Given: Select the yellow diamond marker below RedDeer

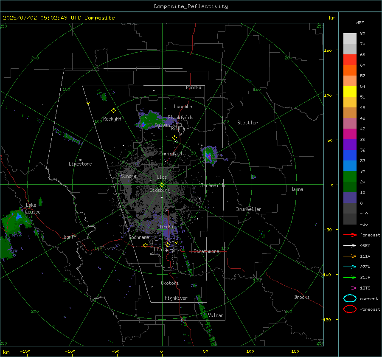Looking at the screenshot, I should (175, 138).
